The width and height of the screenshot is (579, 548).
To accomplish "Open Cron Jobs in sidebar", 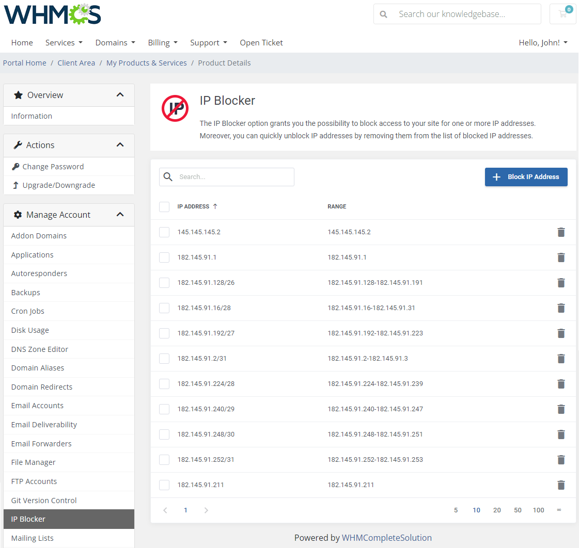I will [69, 311].
